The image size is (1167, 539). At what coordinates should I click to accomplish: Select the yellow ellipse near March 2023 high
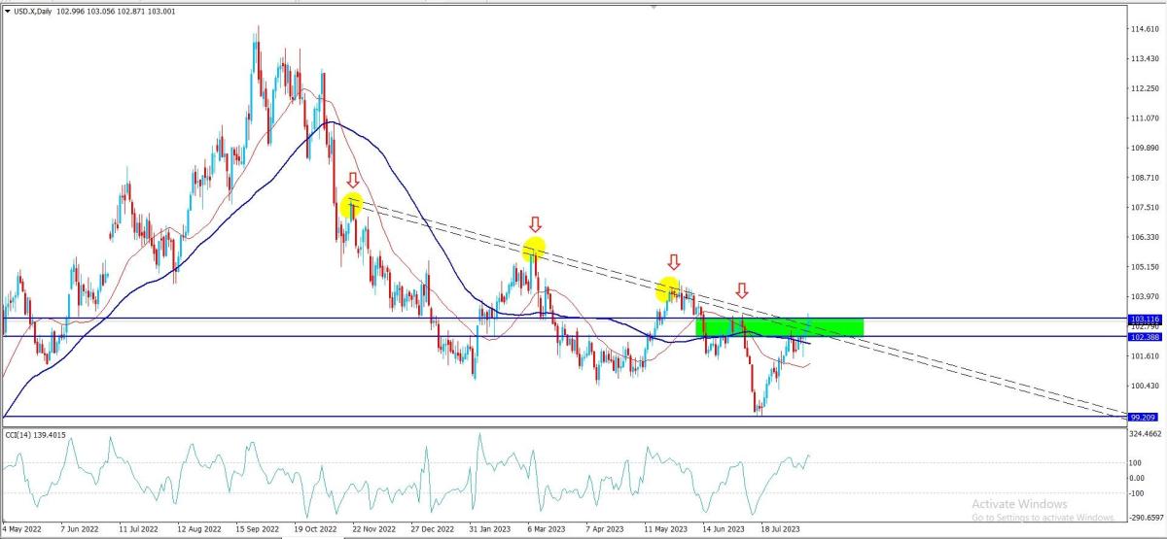click(x=534, y=250)
